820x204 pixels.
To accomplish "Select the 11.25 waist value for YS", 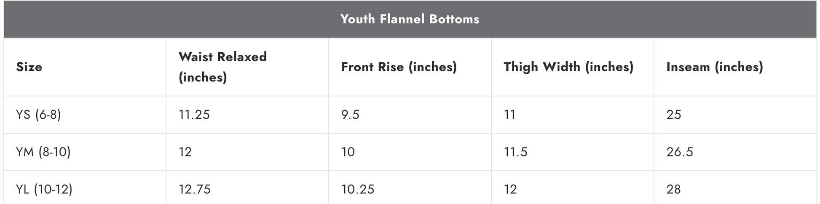I will click(x=194, y=114).
